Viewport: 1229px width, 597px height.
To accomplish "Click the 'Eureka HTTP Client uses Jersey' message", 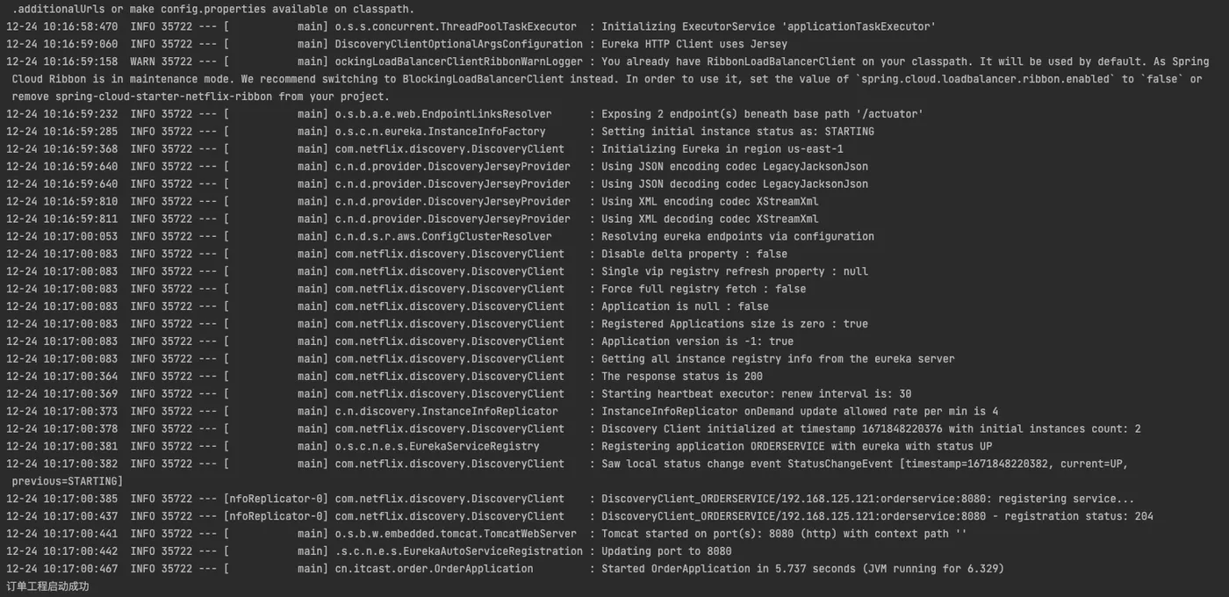I will tap(694, 44).
